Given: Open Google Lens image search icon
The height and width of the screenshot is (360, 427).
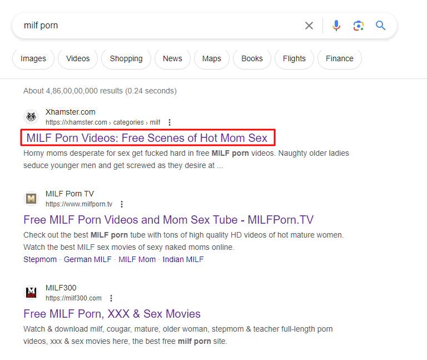Looking at the screenshot, I should point(359,26).
